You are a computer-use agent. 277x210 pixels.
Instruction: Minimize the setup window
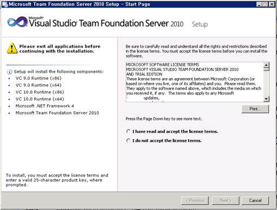[259, 4]
